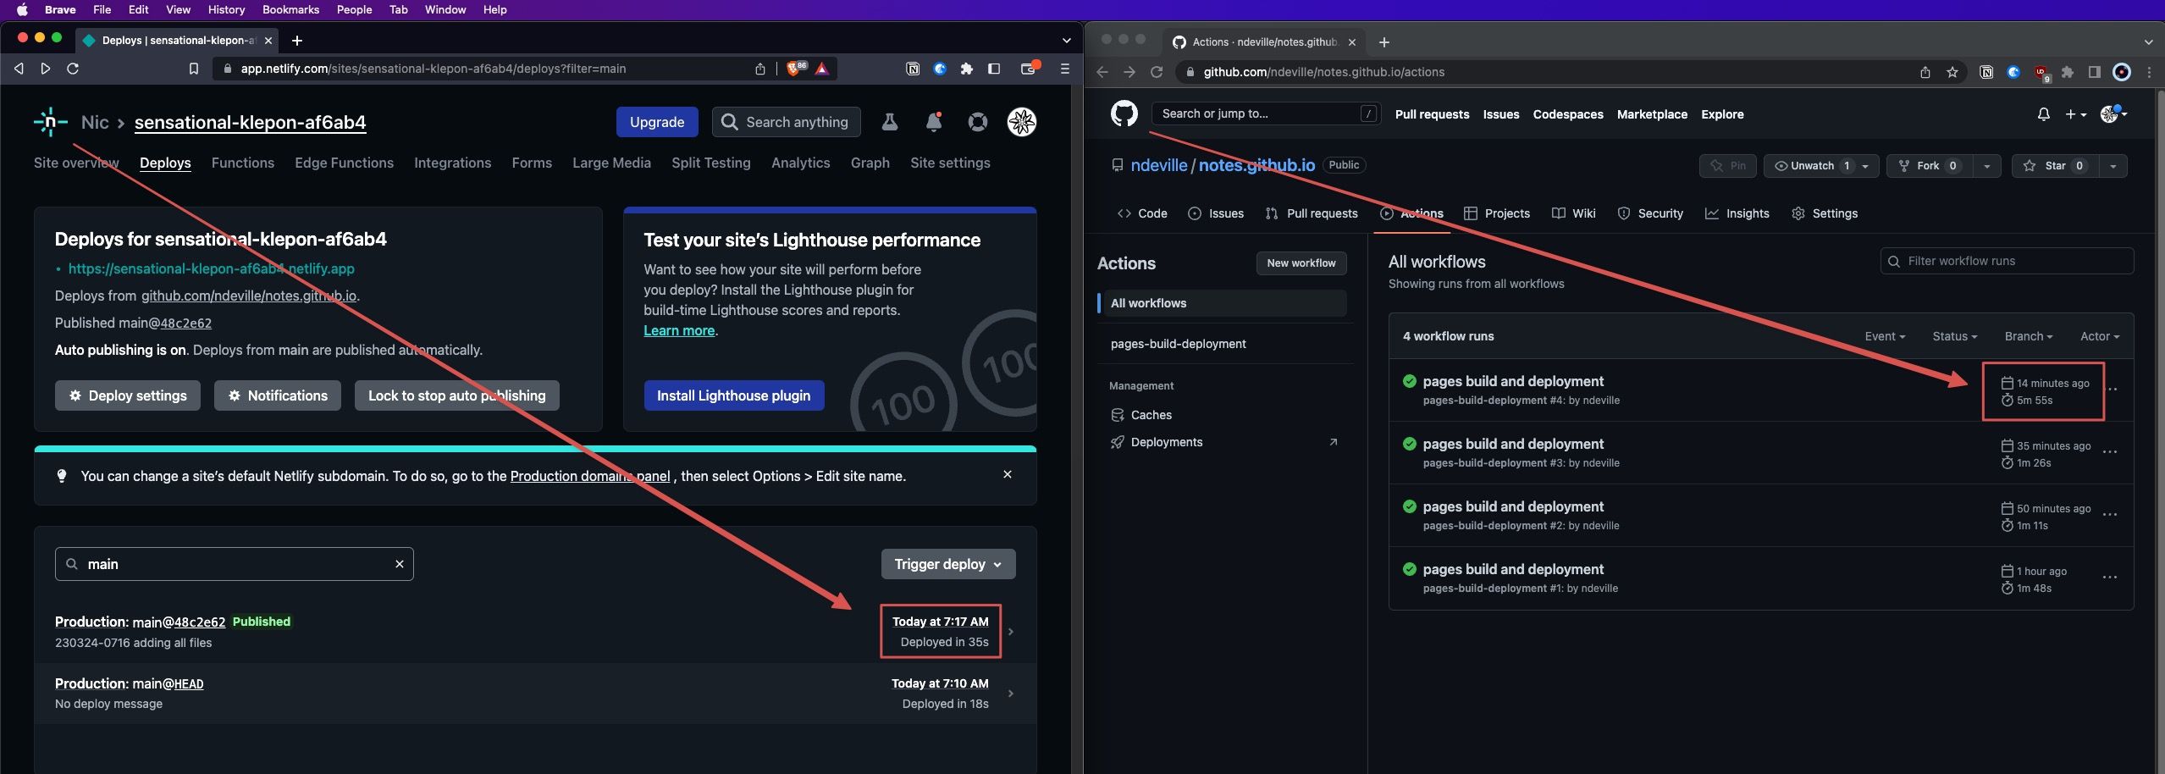Expand the Branch filter dropdown
The width and height of the screenshot is (2165, 774).
(x=2028, y=336)
